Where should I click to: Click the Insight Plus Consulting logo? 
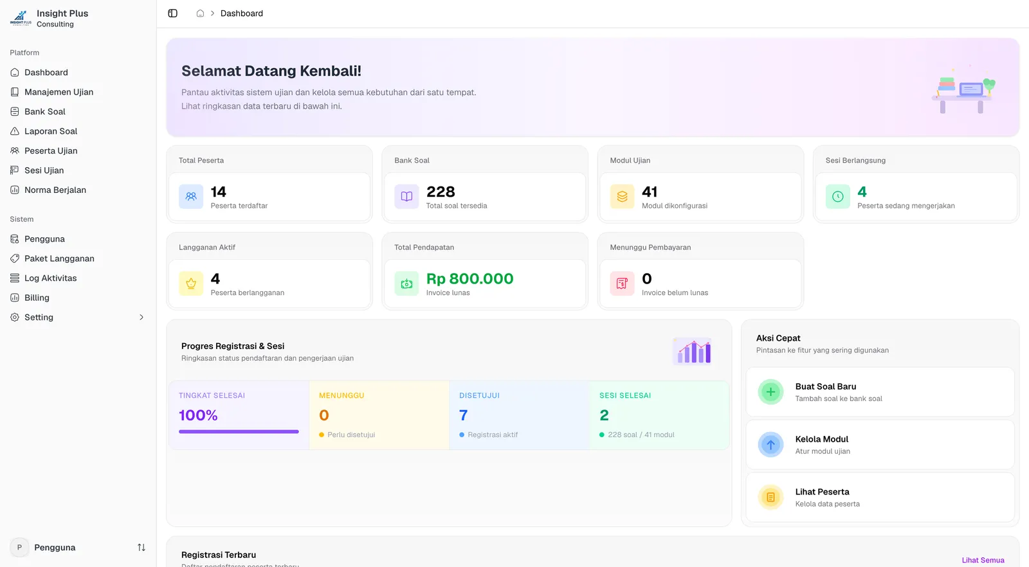point(21,18)
